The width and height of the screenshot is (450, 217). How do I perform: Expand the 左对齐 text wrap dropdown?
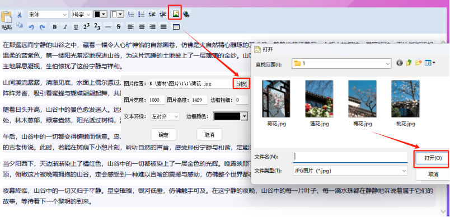click(x=165, y=116)
